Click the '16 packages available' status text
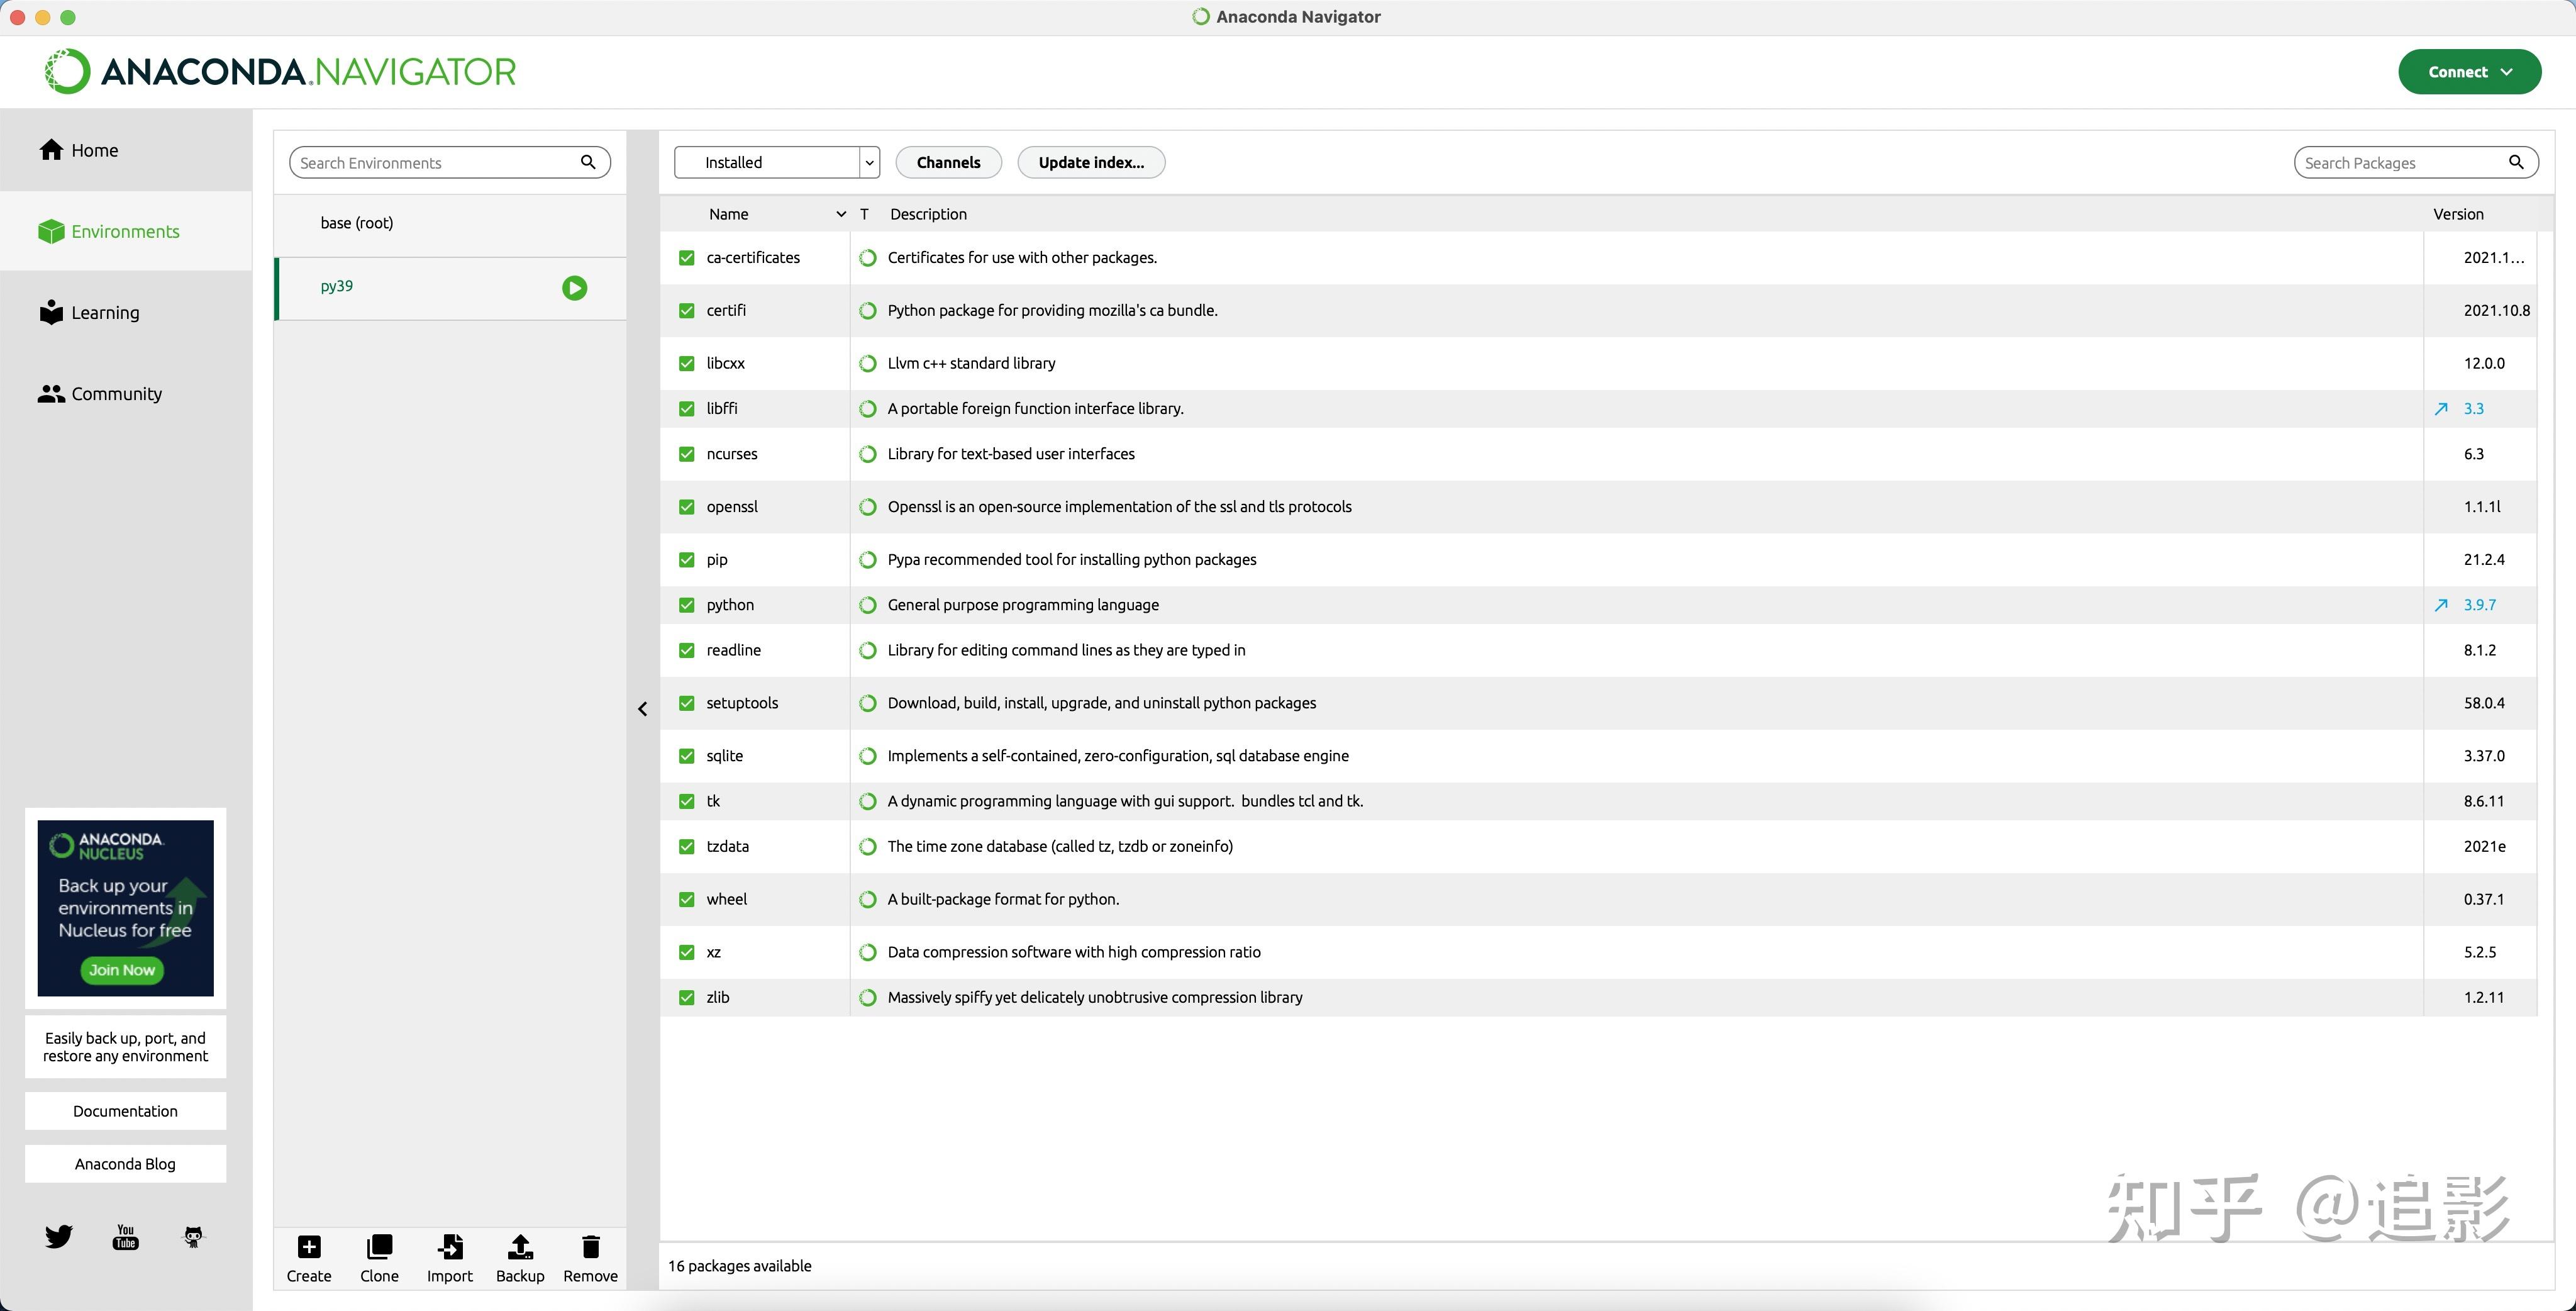The height and width of the screenshot is (1311, 2576). (x=739, y=1266)
